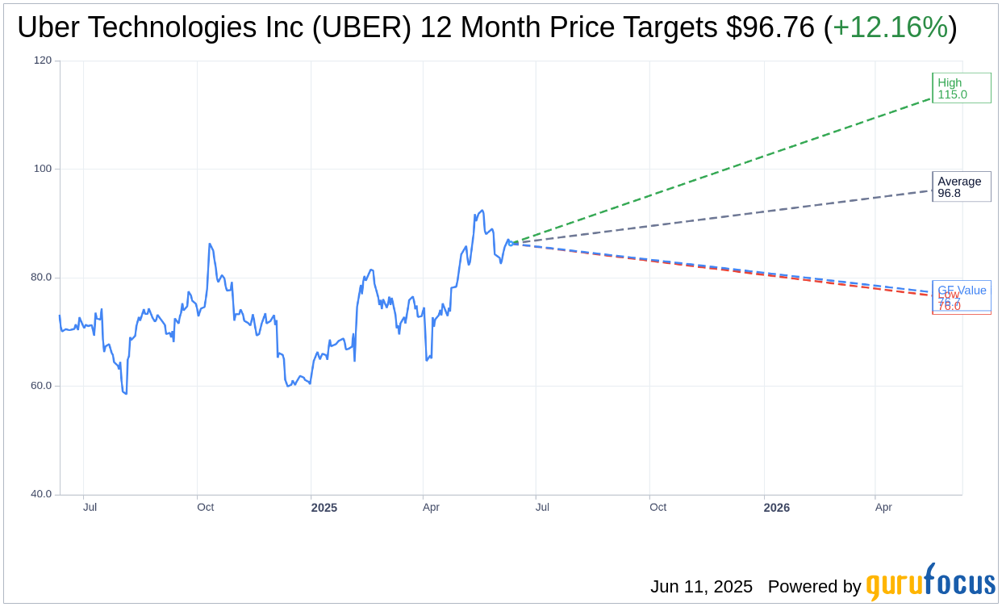Click the gurufocus logo
1002x607 pixels.
(x=930, y=582)
